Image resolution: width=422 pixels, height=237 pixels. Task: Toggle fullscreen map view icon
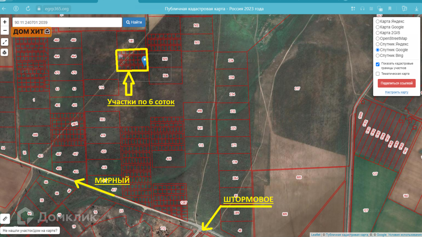pos(5,42)
